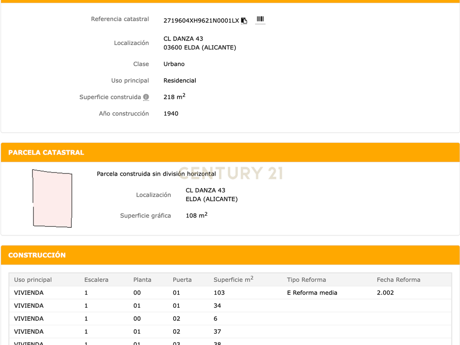Click the reference number 2719604XH9621N0001LX
The height and width of the screenshot is (345, 460).
[201, 21]
